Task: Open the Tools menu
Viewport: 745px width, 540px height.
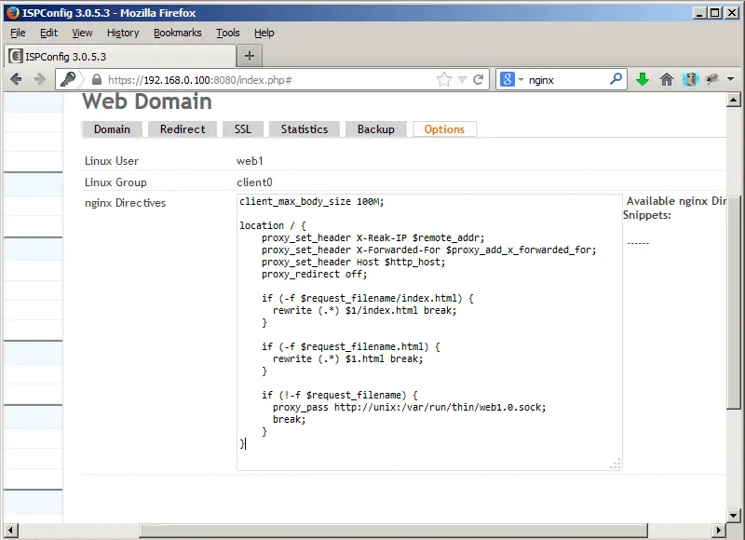Action: [228, 33]
